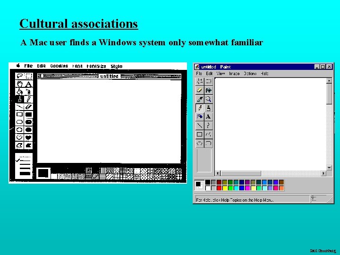
Task: Choose the thickest line width in MacPaint
Action: [25, 173]
